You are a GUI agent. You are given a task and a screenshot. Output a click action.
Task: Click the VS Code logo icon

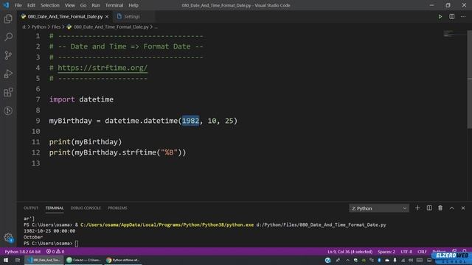pyautogui.click(x=6, y=5)
